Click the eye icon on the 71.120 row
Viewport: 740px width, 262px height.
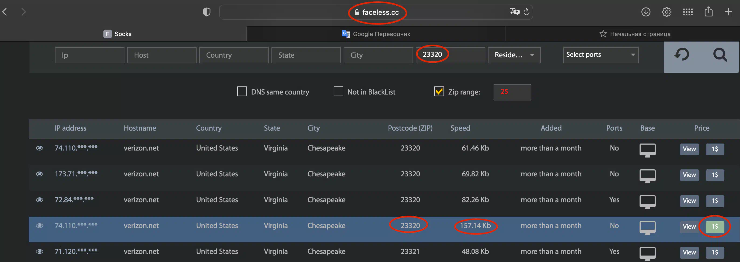[x=40, y=251]
